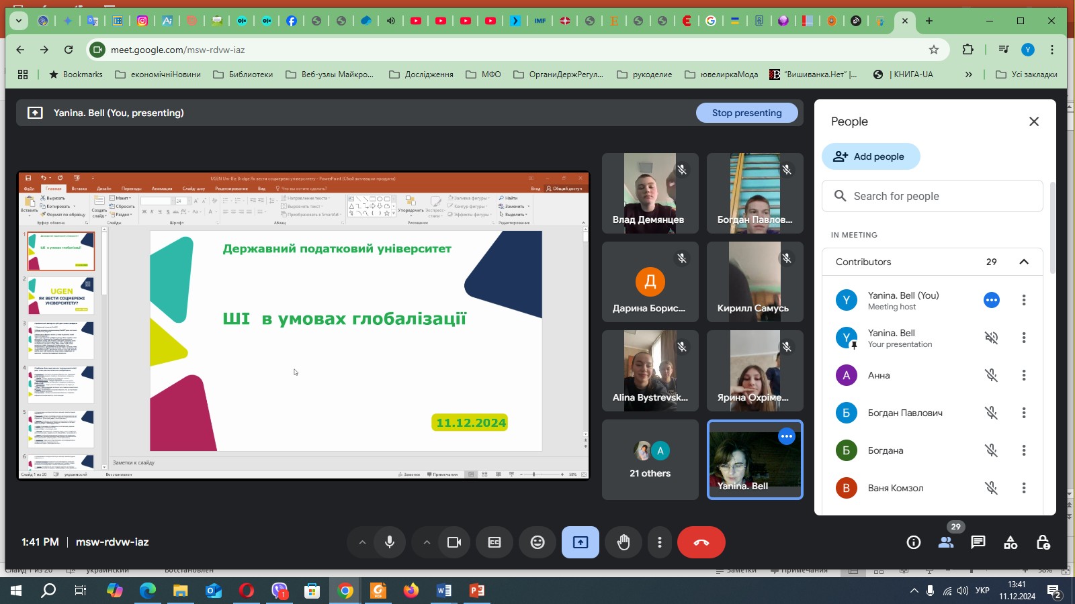Image resolution: width=1075 pixels, height=604 pixels.
Task: Open the chat panel icon
Action: 978,542
